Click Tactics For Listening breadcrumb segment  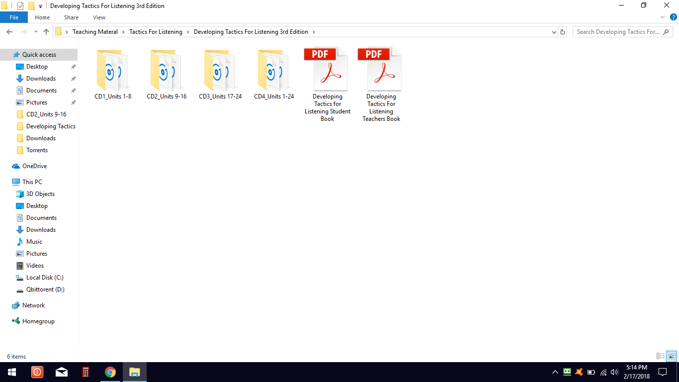(156, 32)
